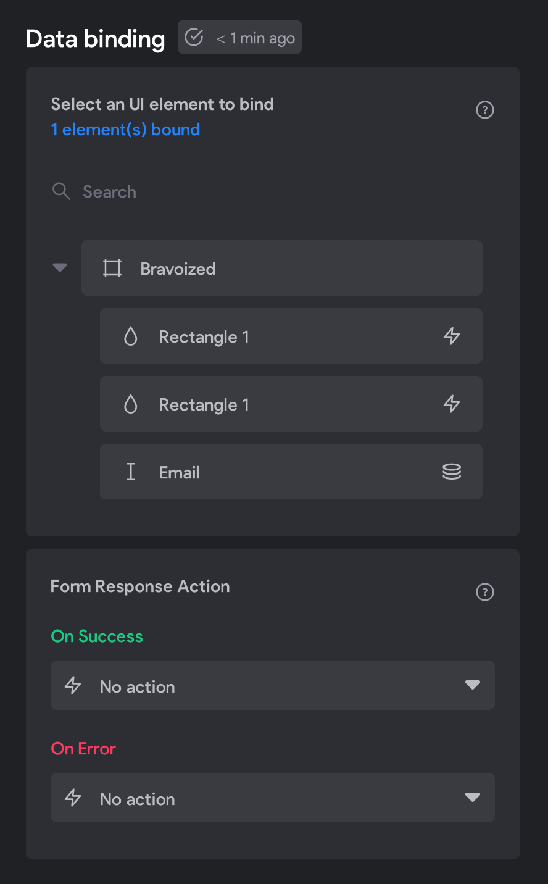Click the 'Data binding' heading
This screenshot has width=548, height=884.
coord(96,39)
